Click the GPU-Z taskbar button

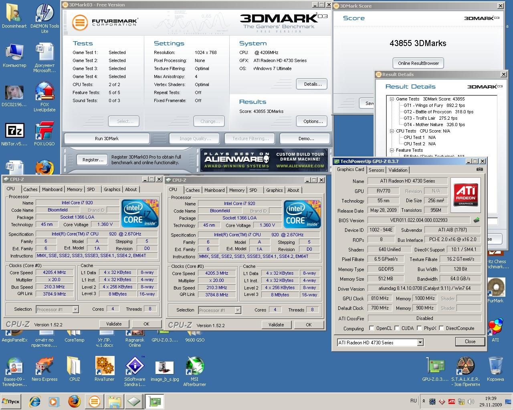[x=155, y=401]
